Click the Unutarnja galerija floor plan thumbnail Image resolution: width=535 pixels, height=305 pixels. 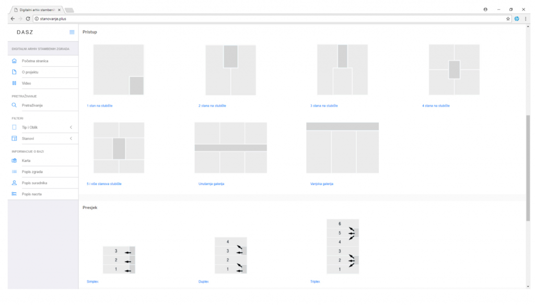pos(230,148)
